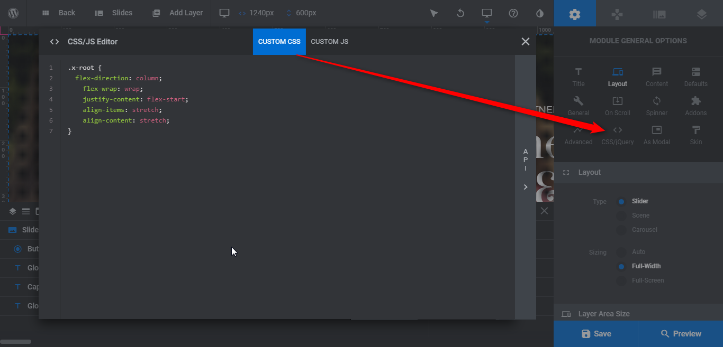723x347 pixels.
Task: Collapse the Layout section header
Action: [x=638, y=173]
